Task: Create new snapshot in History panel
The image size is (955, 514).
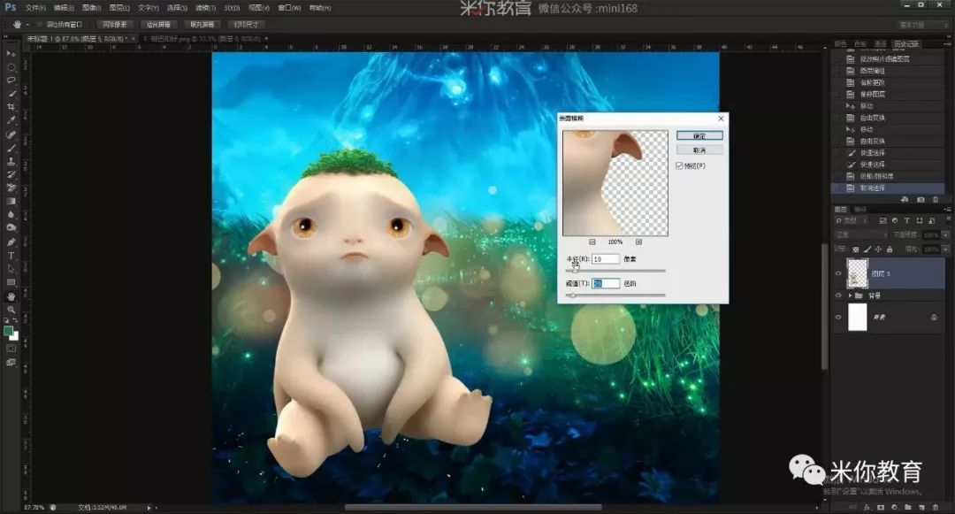Action: click(x=921, y=200)
